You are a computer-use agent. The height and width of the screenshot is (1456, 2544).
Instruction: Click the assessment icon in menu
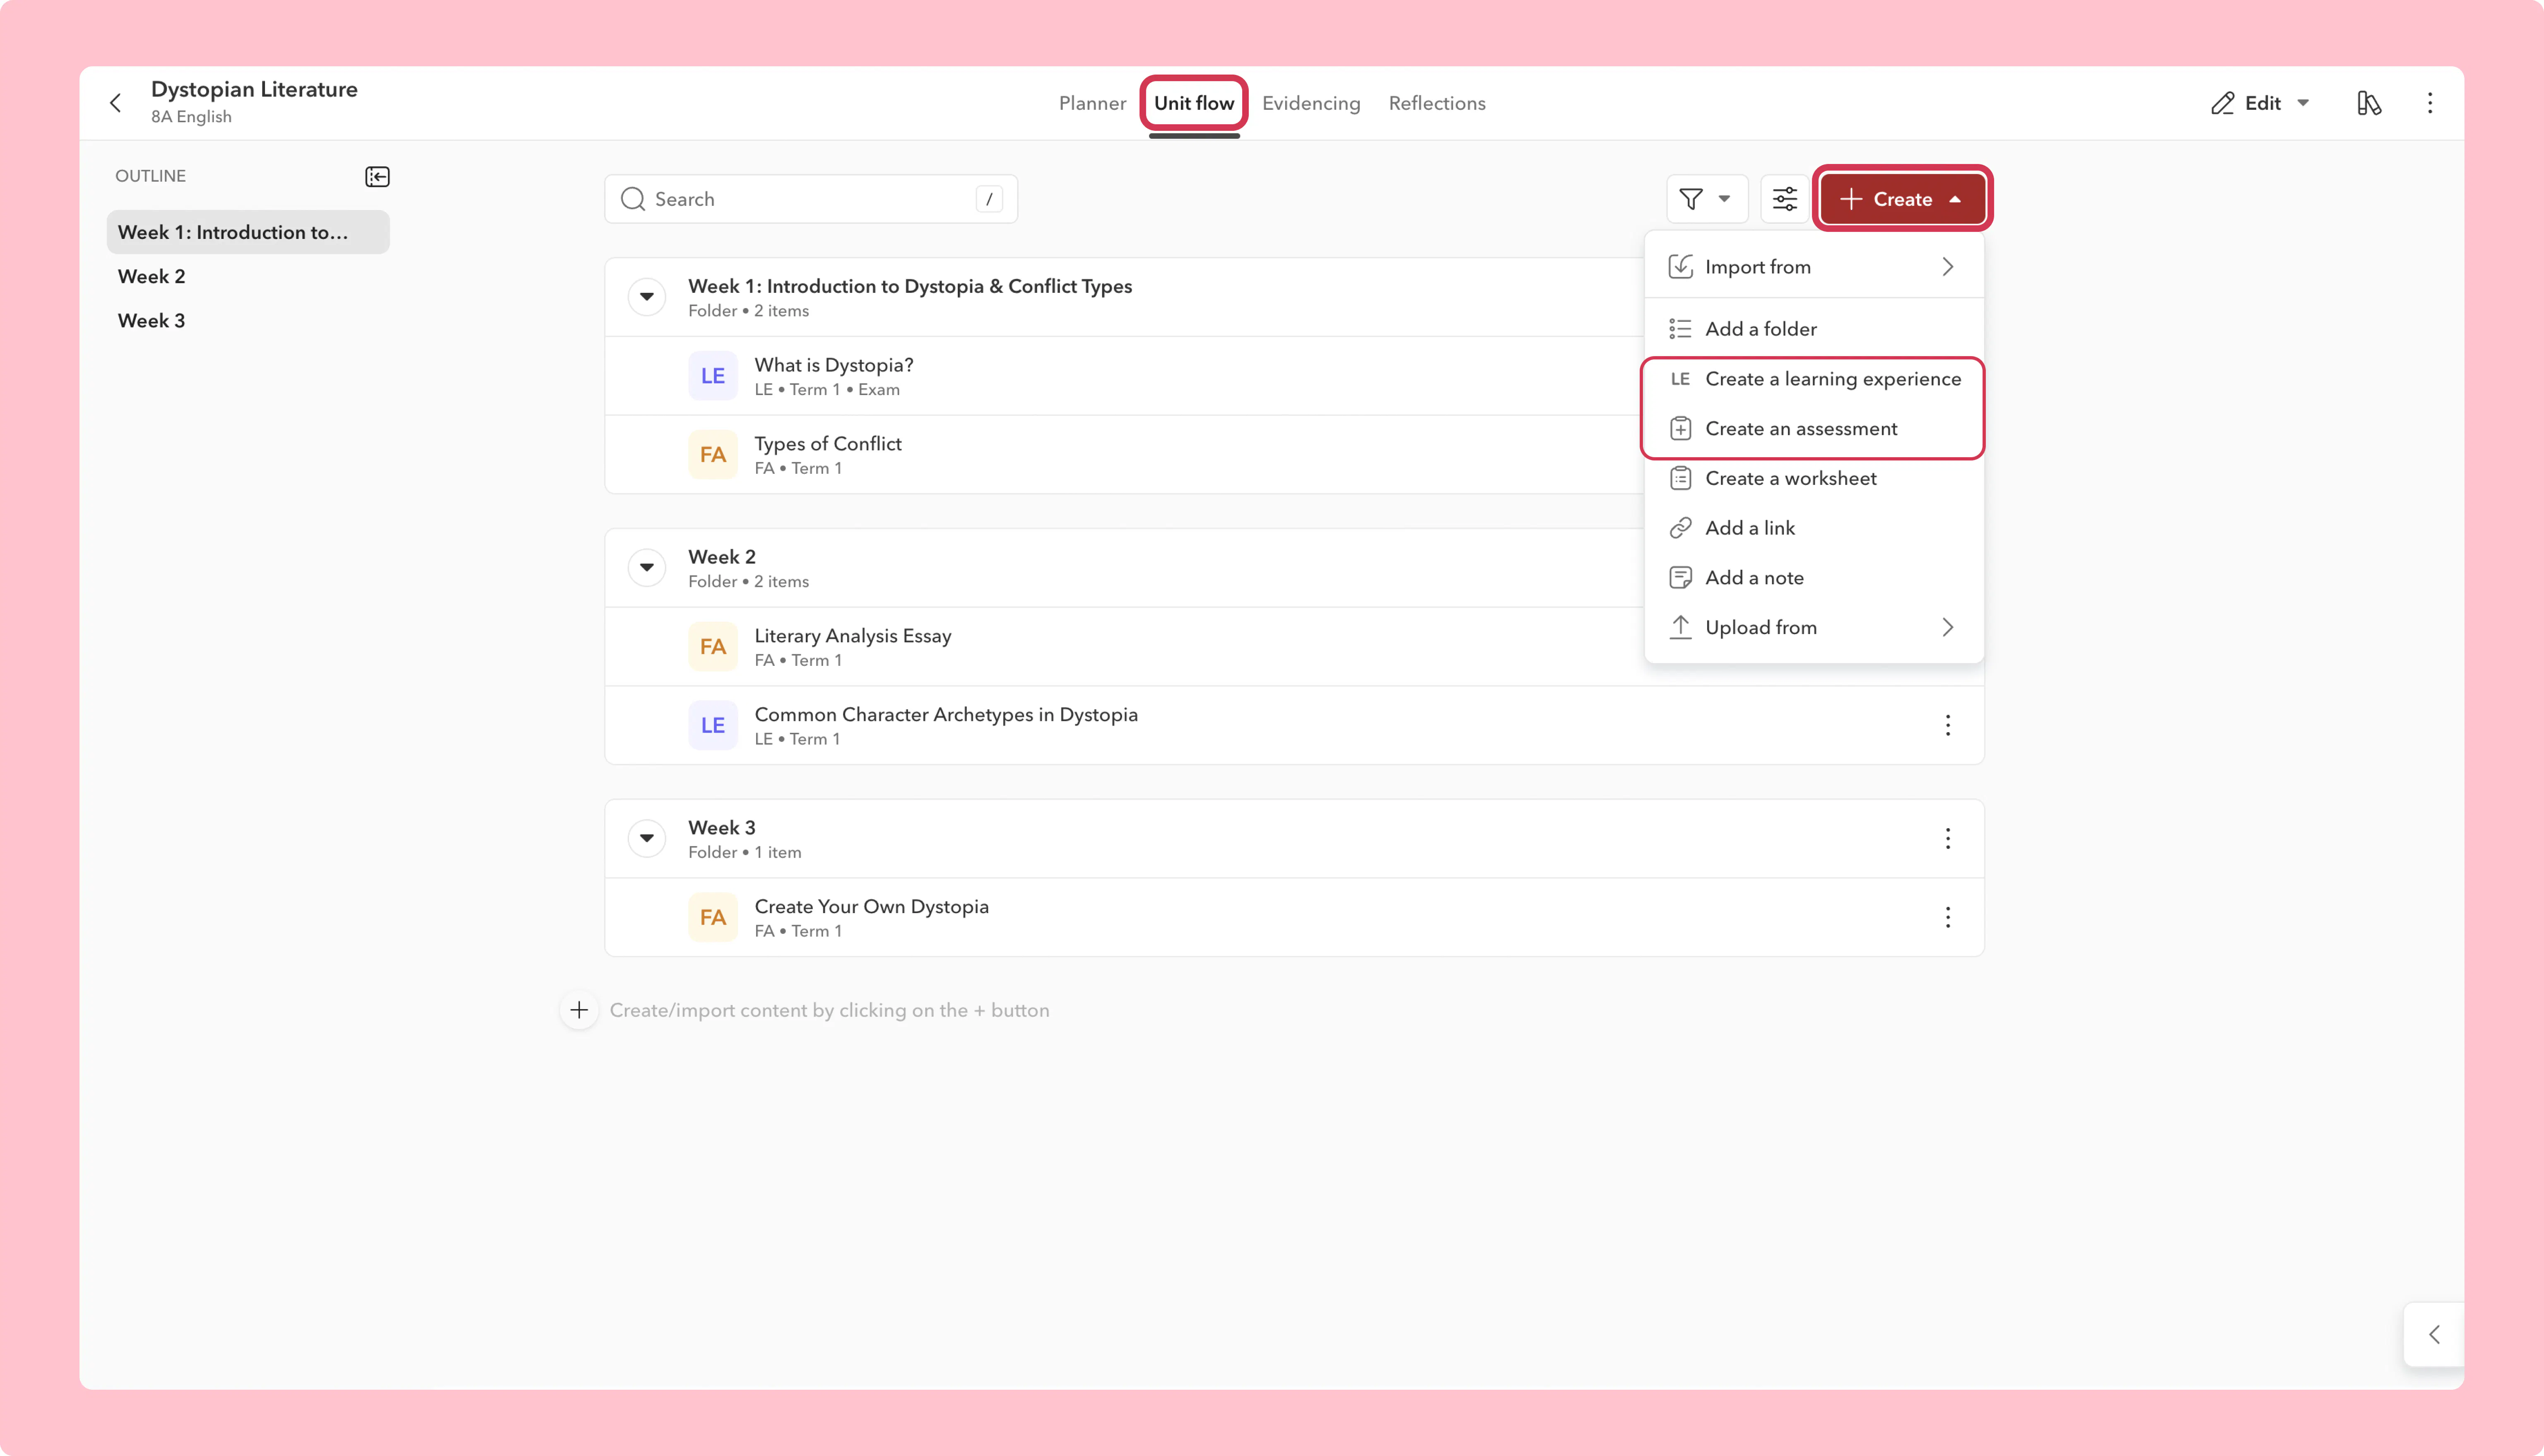pyautogui.click(x=1679, y=429)
